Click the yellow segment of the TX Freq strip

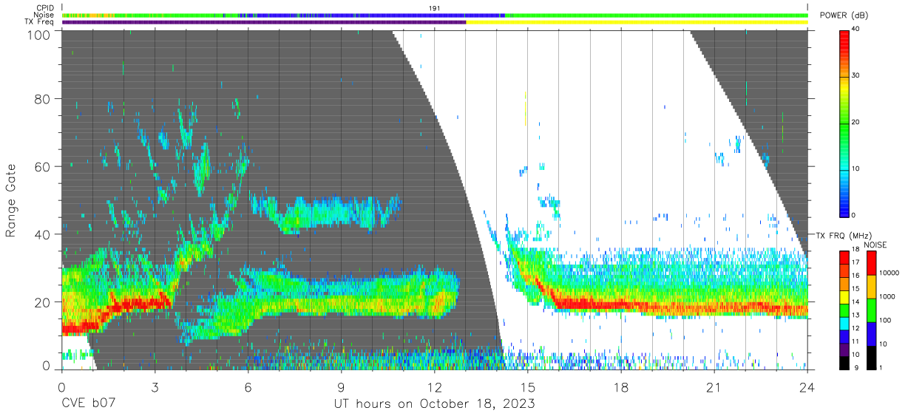(637, 22)
